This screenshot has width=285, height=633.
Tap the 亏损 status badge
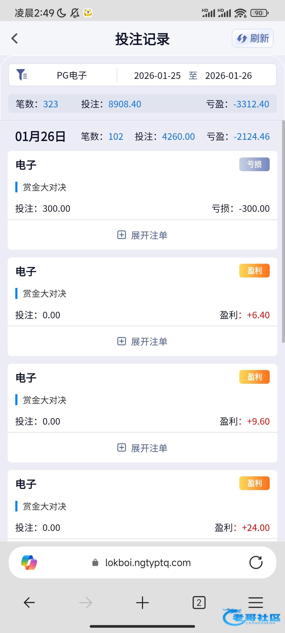(254, 164)
